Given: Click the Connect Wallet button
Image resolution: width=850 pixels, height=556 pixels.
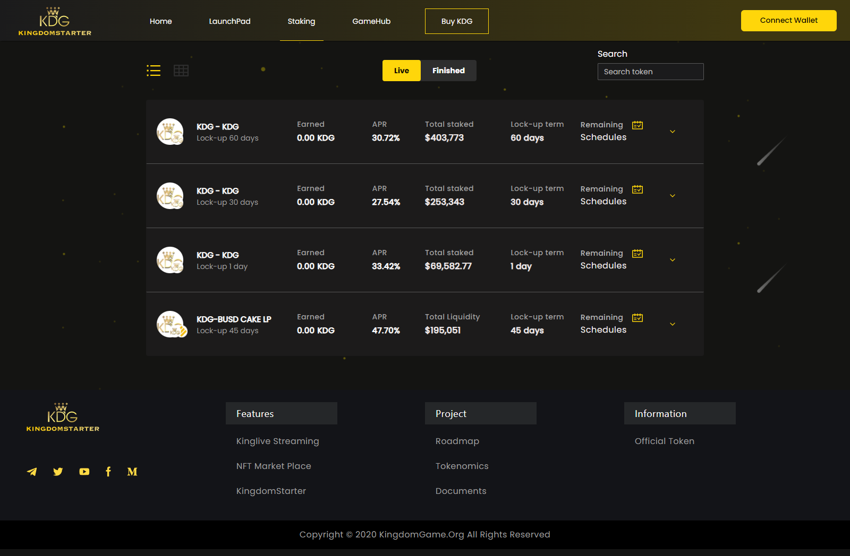Looking at the screenshot, I should 789,21.
